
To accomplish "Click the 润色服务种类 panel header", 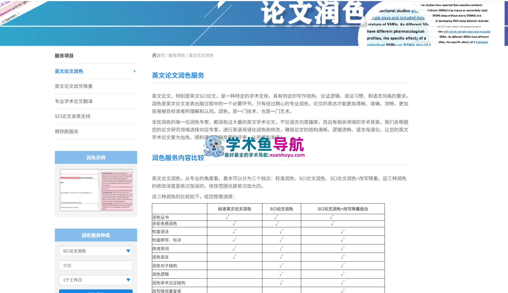I will (96, 235).
